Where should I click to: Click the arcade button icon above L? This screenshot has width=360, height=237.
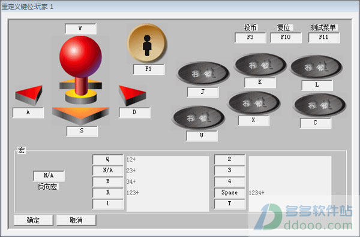pyautogui.click(x=316, y=67)
